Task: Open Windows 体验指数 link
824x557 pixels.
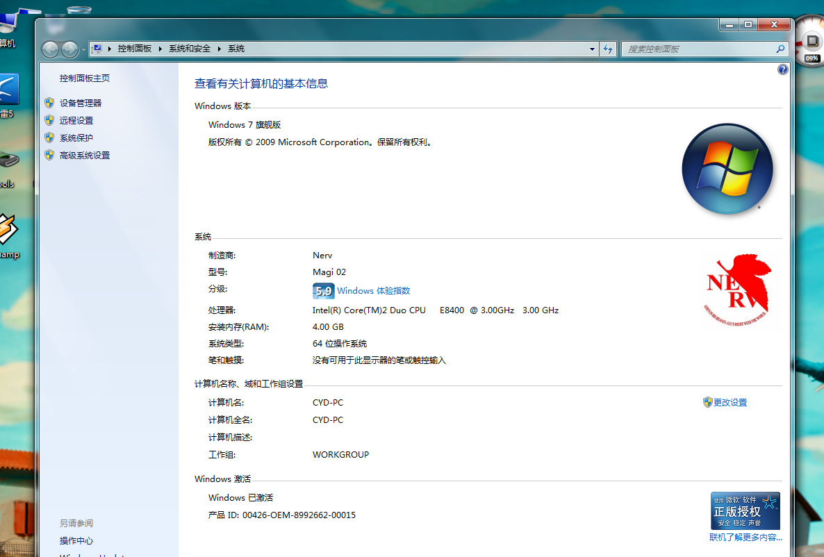Action: (374, 290)
